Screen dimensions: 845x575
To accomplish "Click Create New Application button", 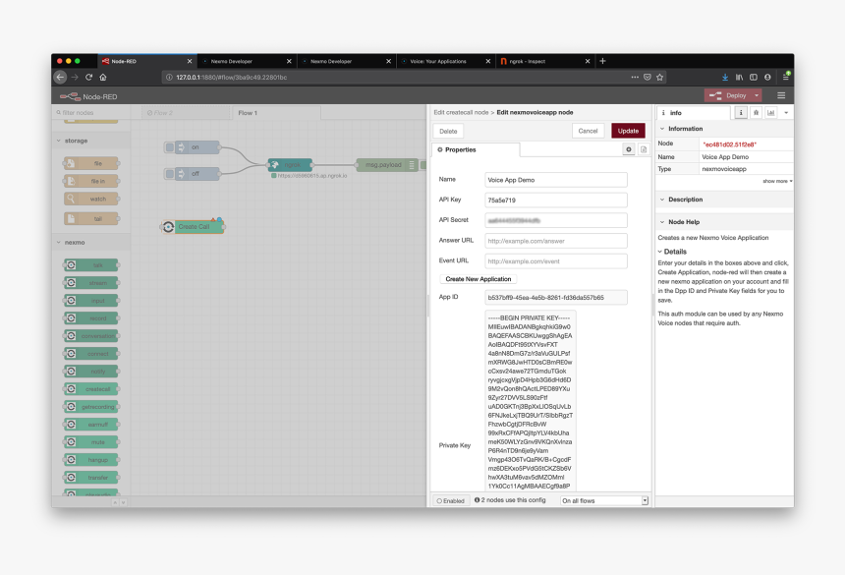I will [478, 279].
